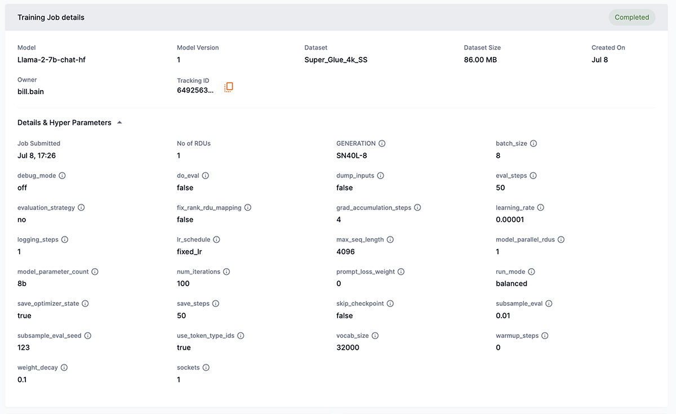Copy the Tracking ID using the copy icon
676x414 pixels.
point(229,87)
